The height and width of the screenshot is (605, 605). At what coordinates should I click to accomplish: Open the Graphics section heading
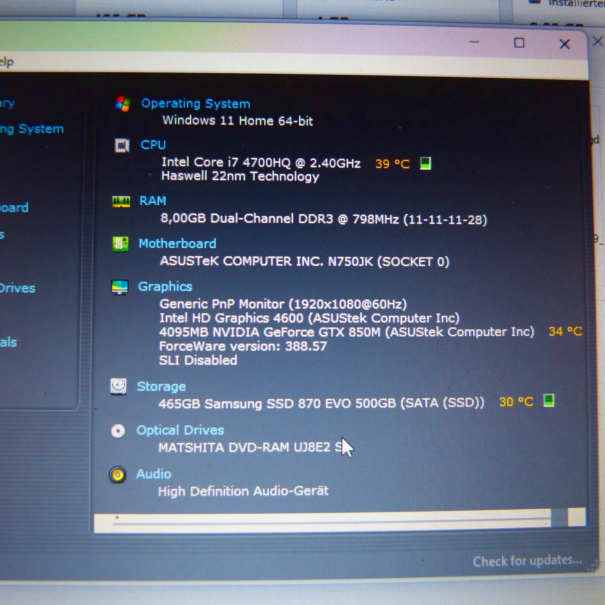[x=165, y=287]
